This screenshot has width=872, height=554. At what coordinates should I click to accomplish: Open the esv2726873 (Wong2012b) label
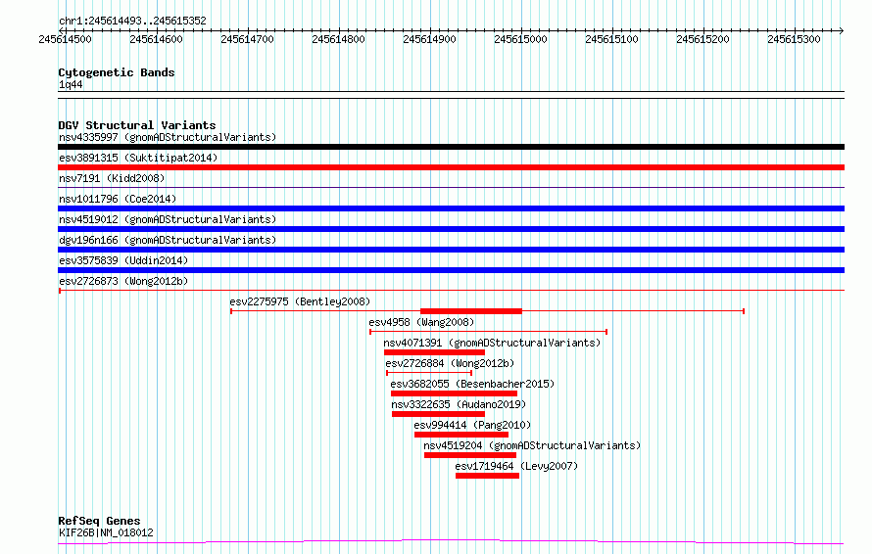(x=123, y=281)
